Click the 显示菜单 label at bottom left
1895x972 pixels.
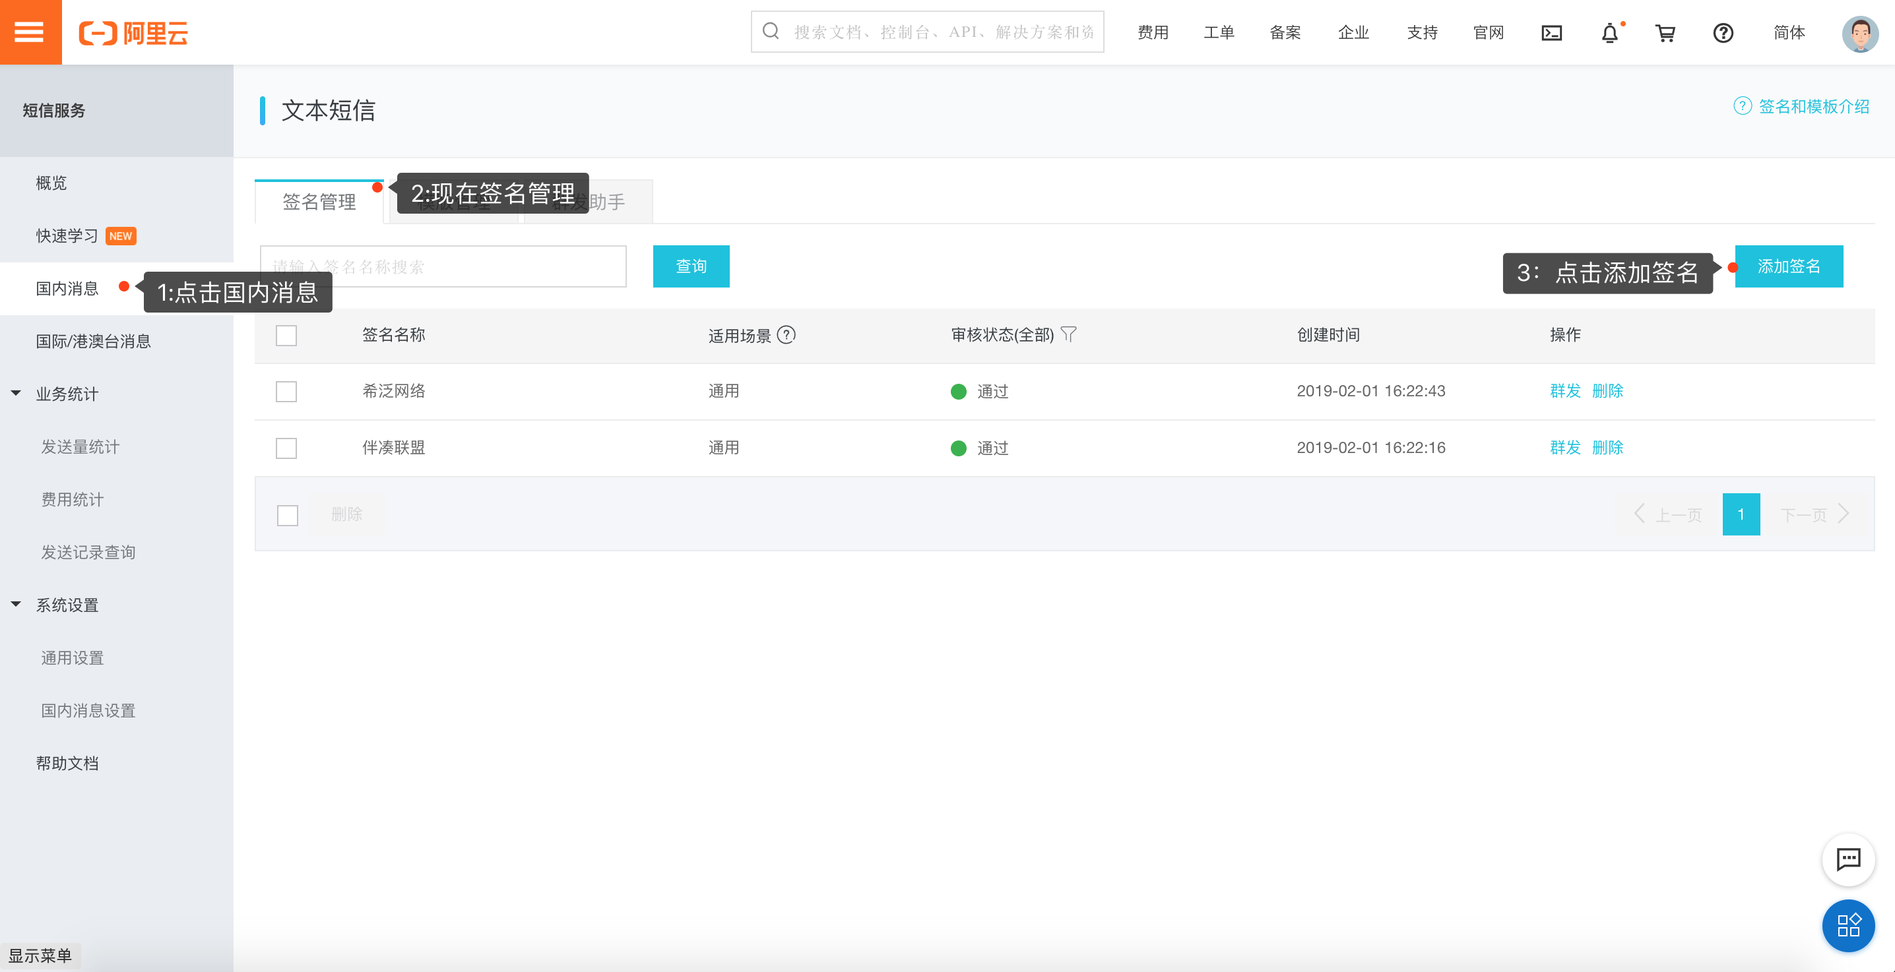[40, 956]
